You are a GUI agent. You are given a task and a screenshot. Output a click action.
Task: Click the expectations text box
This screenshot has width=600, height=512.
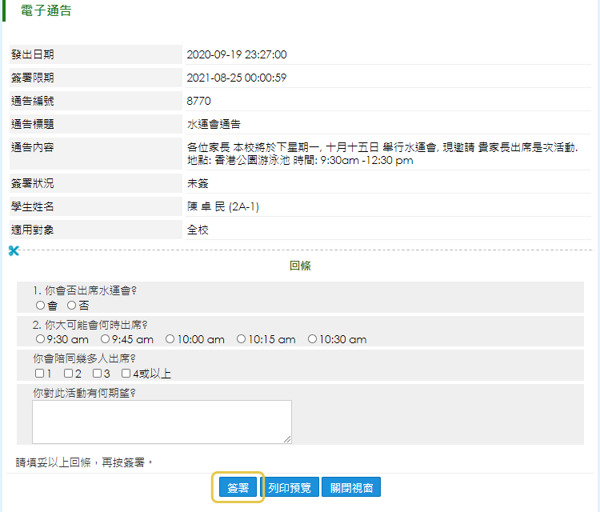162,421
